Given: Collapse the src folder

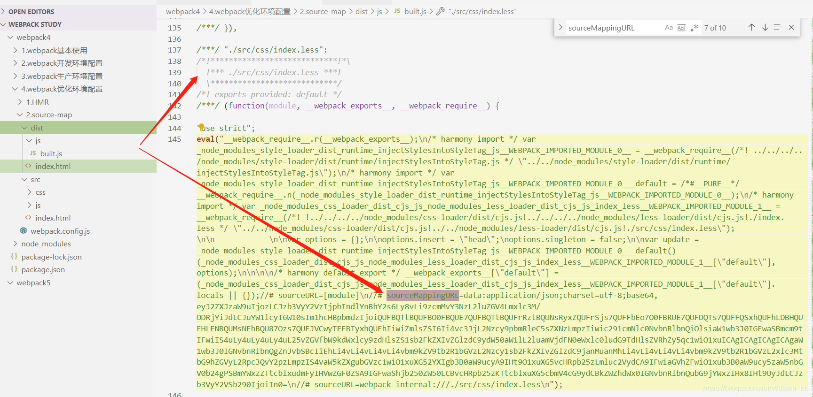Looking at the screenshot, I should 24,179.
